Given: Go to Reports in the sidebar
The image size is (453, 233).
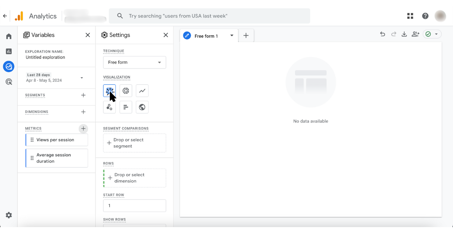Looking at the screenshot, I should 9,51.
